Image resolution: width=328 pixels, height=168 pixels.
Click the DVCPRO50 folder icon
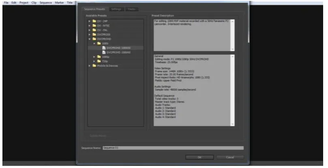[x=94, y=34]
